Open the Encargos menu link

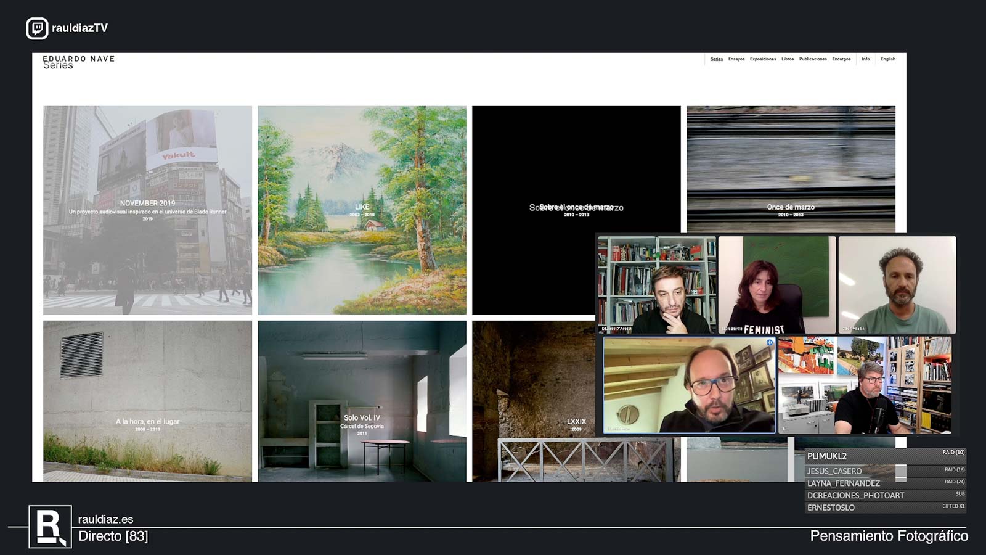[x=841, y=59]
